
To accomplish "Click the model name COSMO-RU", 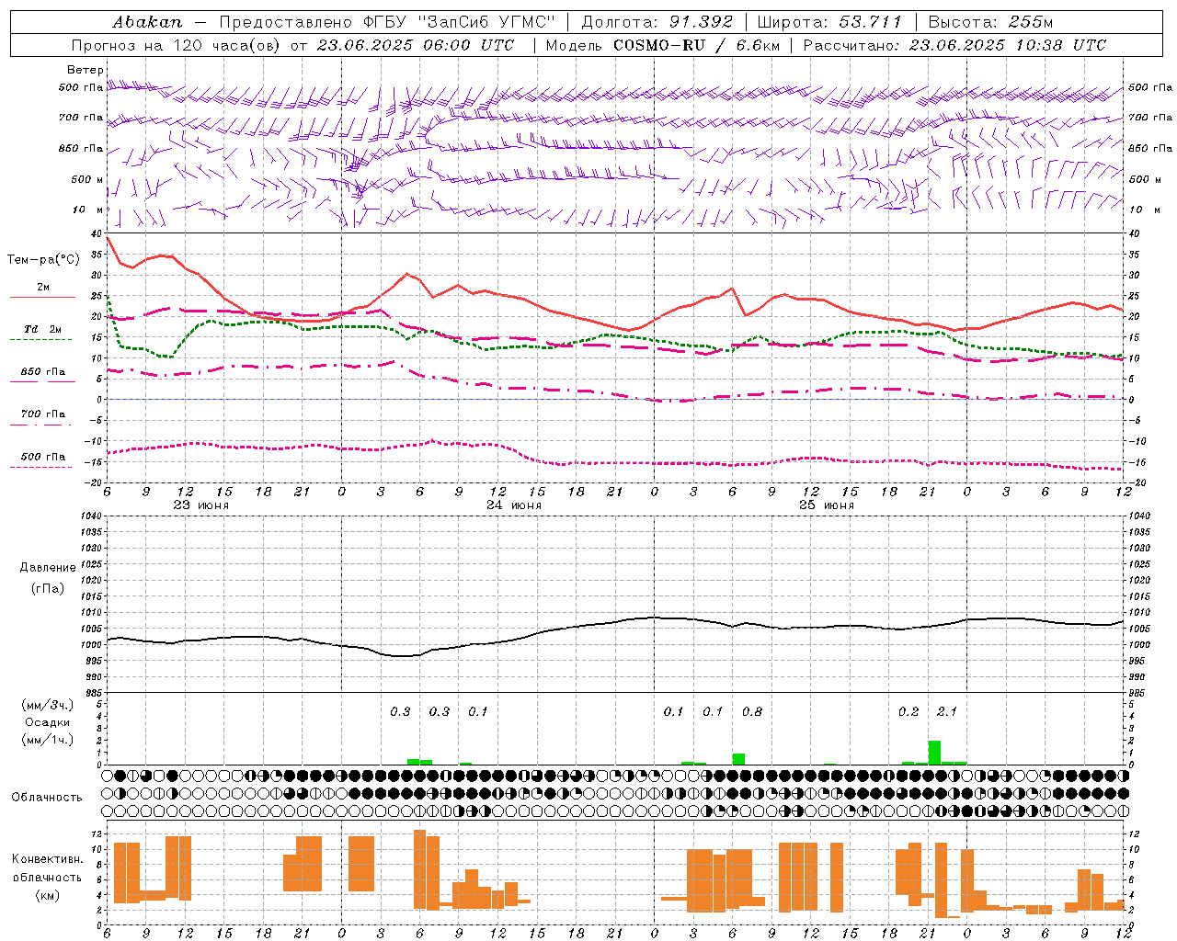I will (x=658, y=45).
